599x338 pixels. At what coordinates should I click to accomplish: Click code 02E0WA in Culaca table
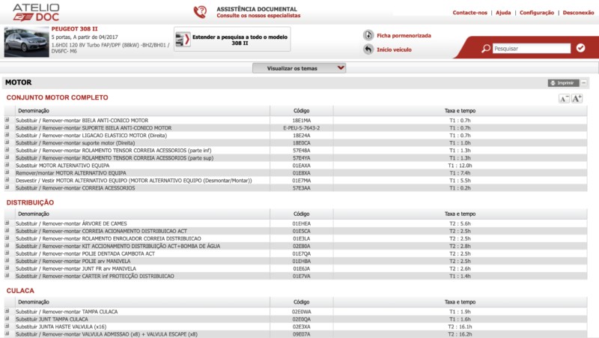point(302,312)
